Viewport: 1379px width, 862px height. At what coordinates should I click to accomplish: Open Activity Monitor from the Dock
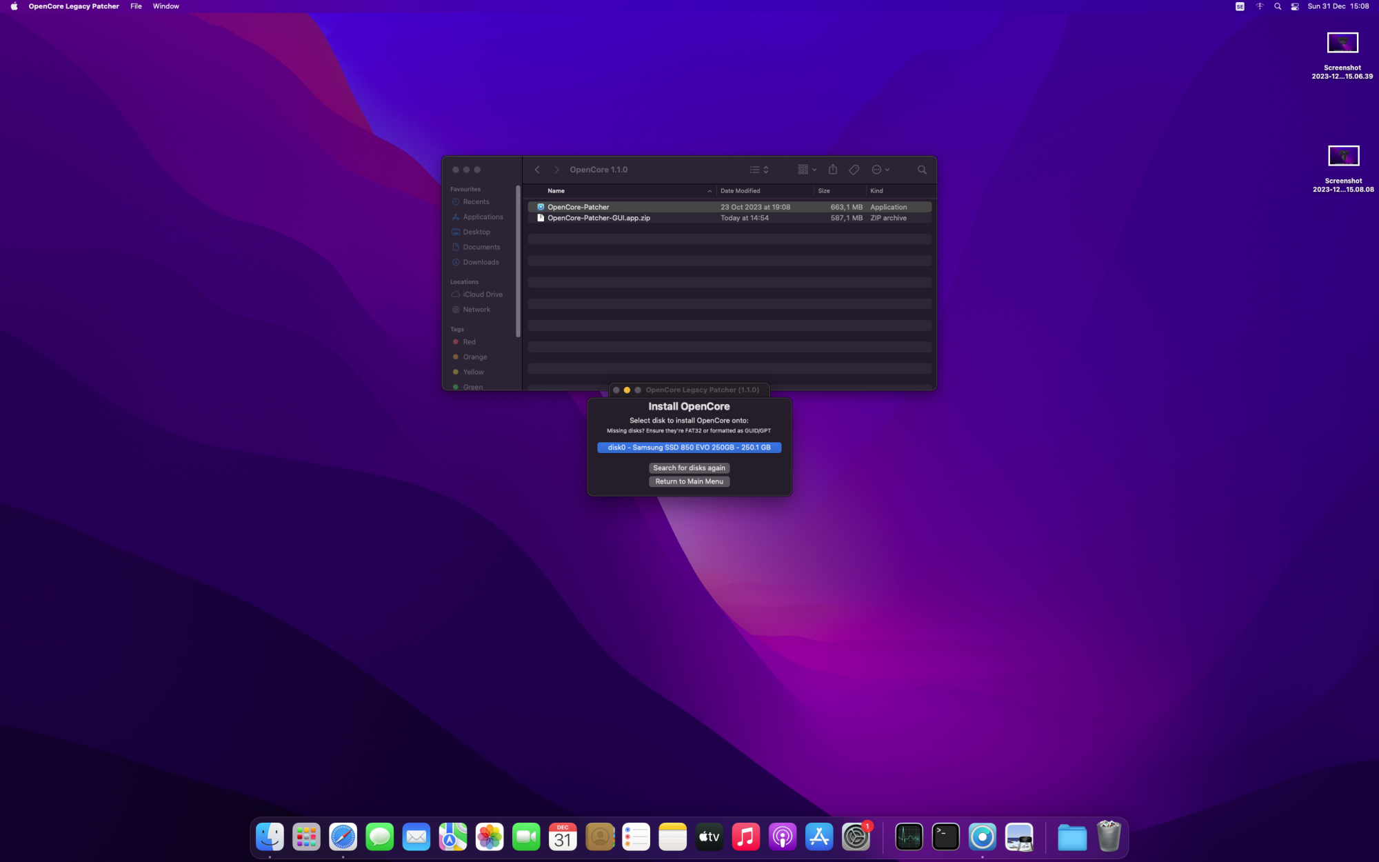point(909,836)
